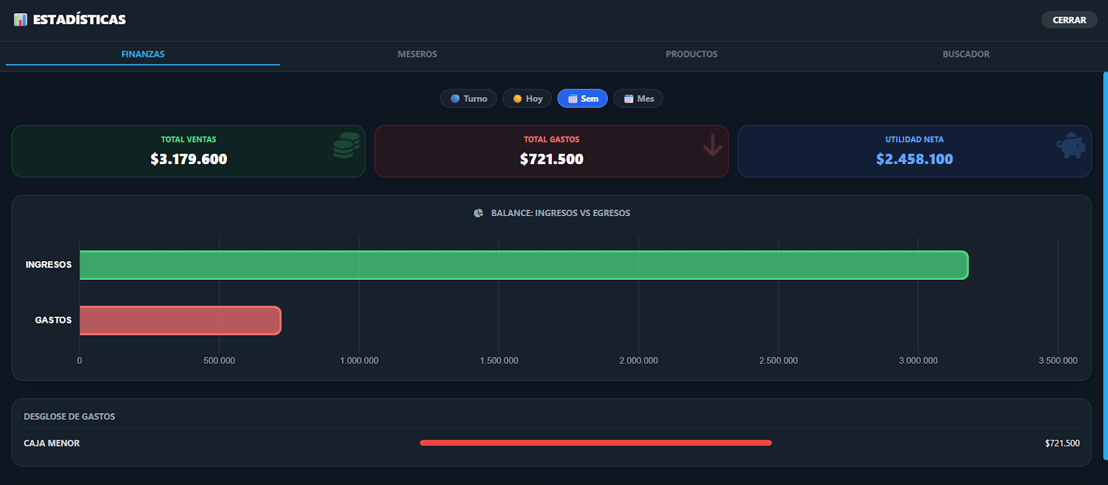The image size is (1108, 485).
Task: Click the down arrow icon in Total Gastos card
Action: point(713,145)
